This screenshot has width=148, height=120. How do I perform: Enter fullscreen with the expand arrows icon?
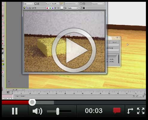pos(141,111)
